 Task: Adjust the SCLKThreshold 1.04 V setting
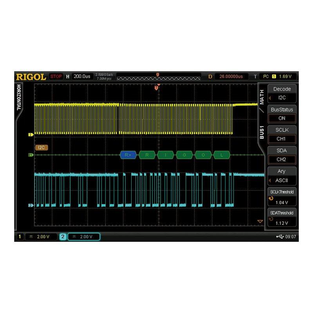pos(282,197)
